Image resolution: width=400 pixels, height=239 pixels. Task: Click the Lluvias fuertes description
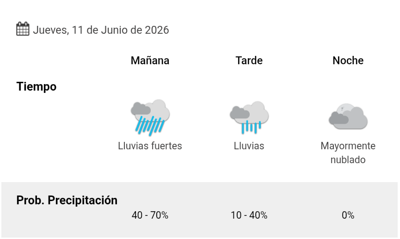click(x=150, y=146)
